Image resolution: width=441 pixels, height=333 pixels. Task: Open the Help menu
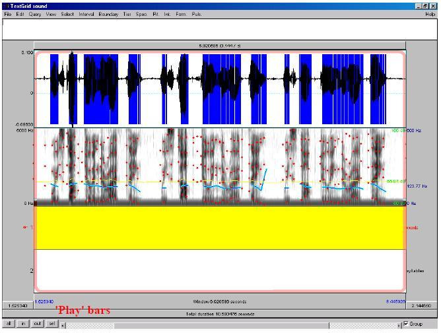[430, 14]
